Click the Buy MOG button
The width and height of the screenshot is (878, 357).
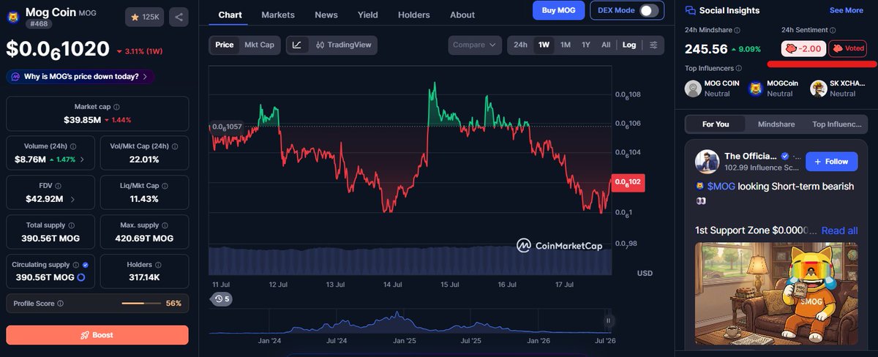pyautogui.click(x=559, y=10)
